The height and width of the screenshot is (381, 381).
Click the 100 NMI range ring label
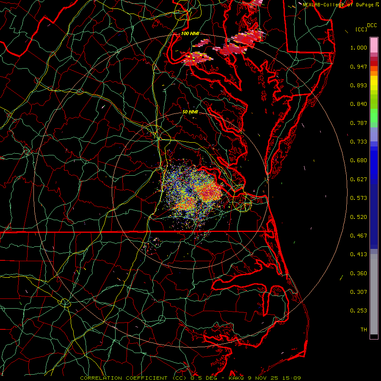[190, 33]
